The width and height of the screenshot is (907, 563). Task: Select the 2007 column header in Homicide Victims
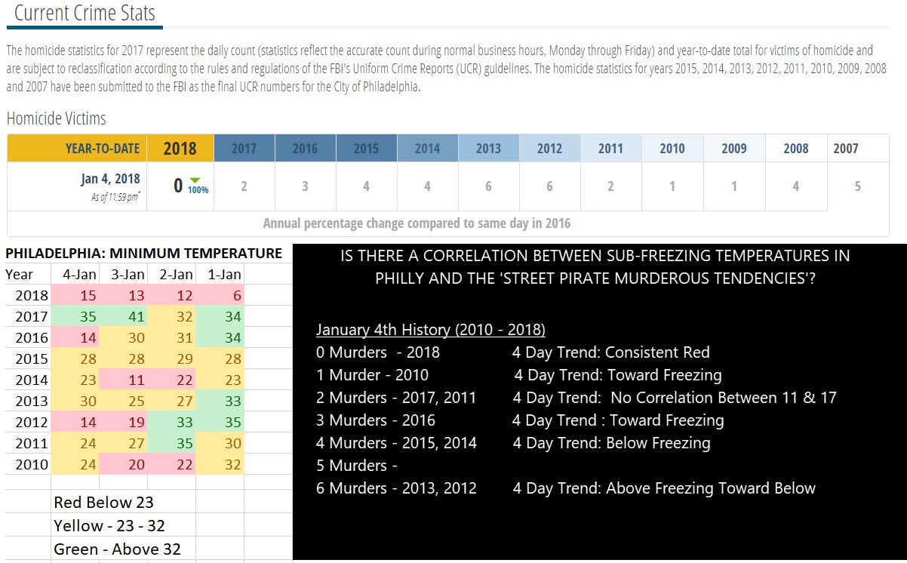pyautogui.click(x=857, y=148)
